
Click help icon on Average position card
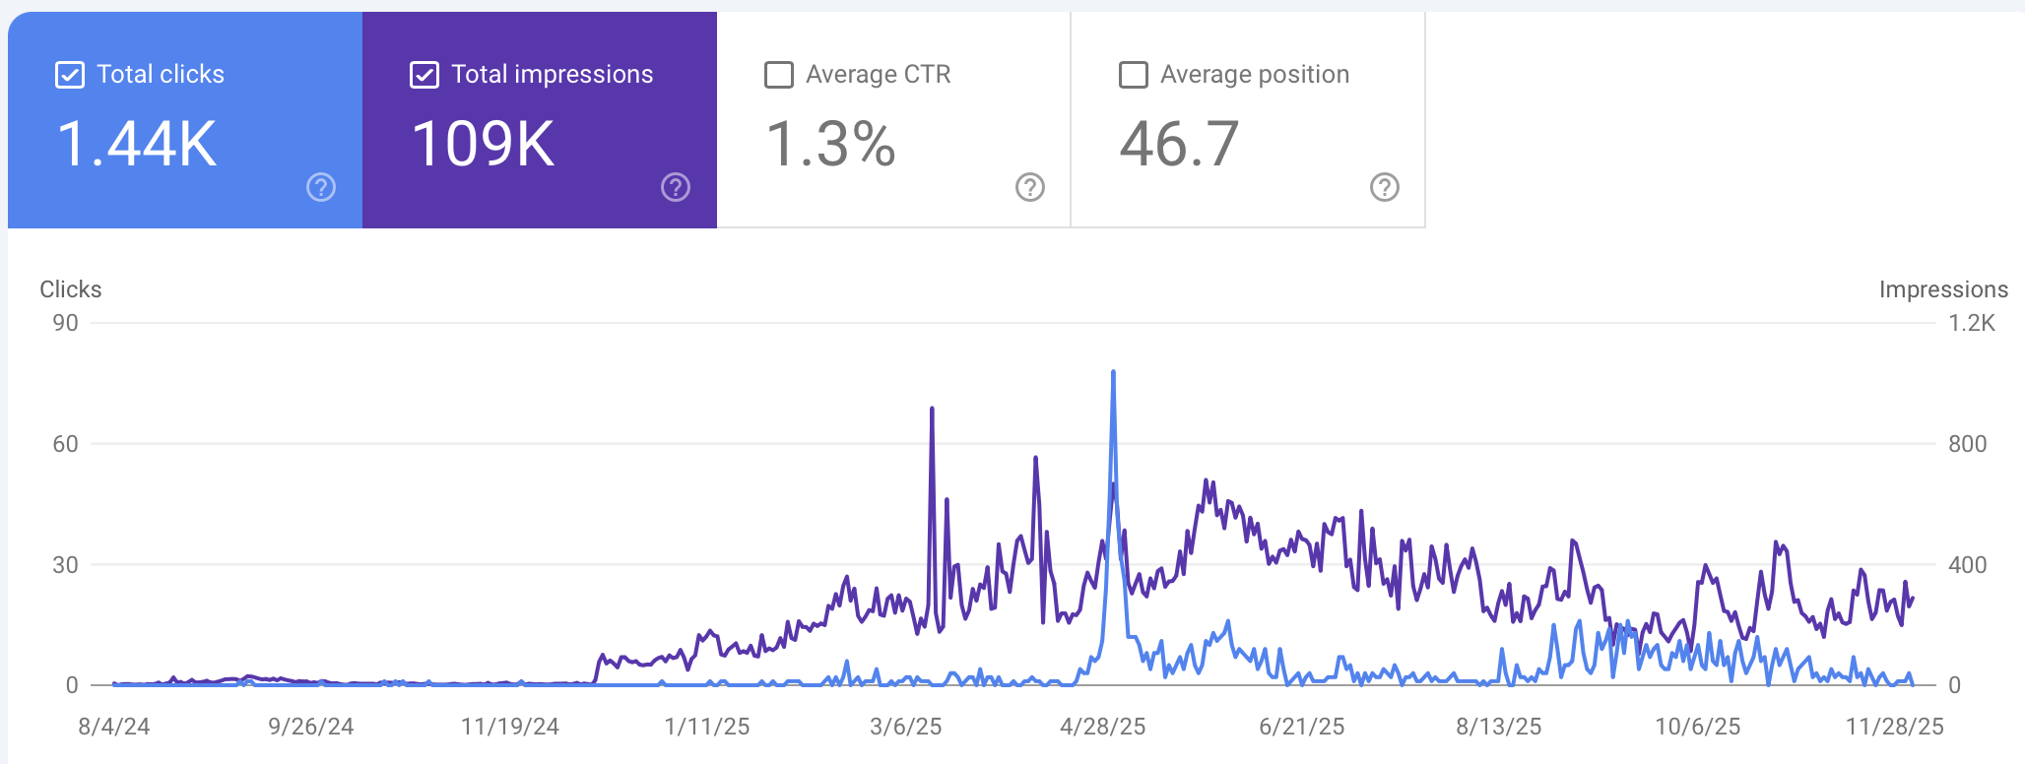[1385, 187]
